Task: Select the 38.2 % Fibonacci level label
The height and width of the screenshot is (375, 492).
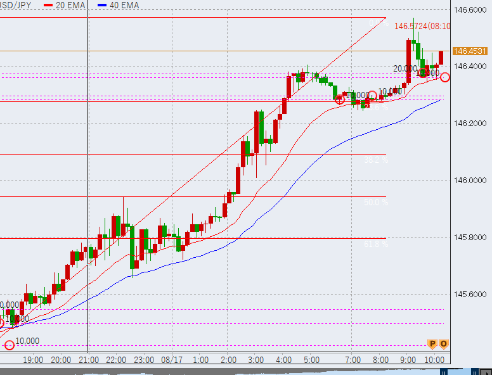Action: coord(376,160)
